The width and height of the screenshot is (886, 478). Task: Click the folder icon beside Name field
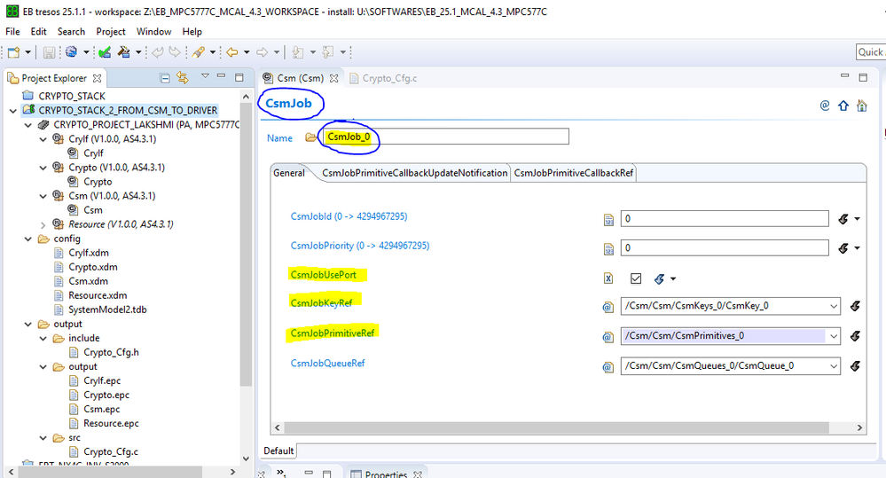[x=310, y=137]
